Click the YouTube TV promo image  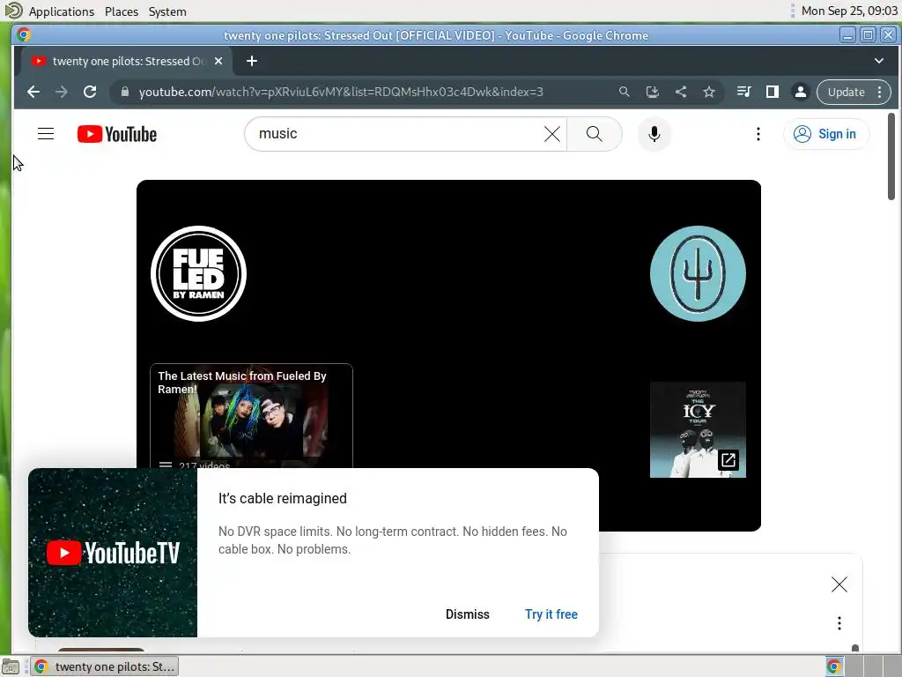point(113,553)
